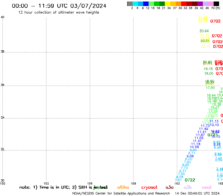Click the wave height value '10.10'
The width and height of the screenshot is (223, 196).
pos(214,125)
